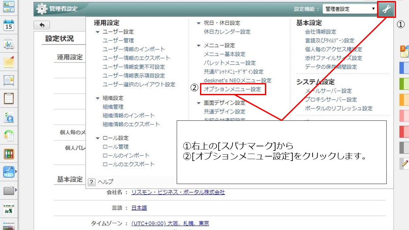The height and width of the screenshot is (230, 409).
Task: Open the gray folder icon in sidebar
Action: pyautogui.click(x=9, y=191)
